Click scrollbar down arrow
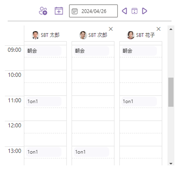Viewport: 178px width, 171px height. 171,163
